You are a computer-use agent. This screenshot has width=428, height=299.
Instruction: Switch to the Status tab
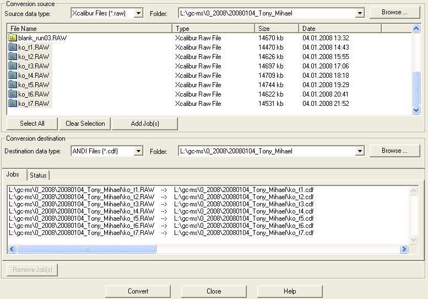tap(38, 175)
